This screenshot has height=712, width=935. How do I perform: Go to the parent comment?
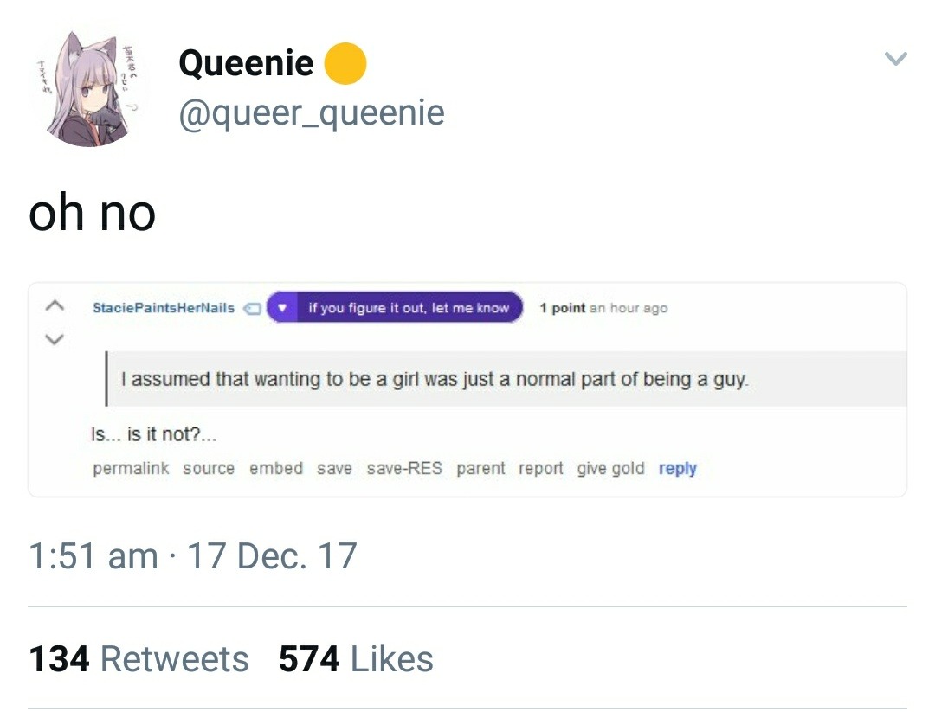coord(480,468)
